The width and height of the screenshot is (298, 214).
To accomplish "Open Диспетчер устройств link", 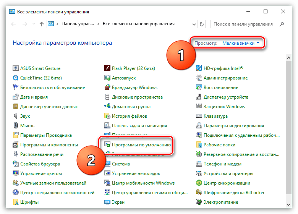I will 226,97.
